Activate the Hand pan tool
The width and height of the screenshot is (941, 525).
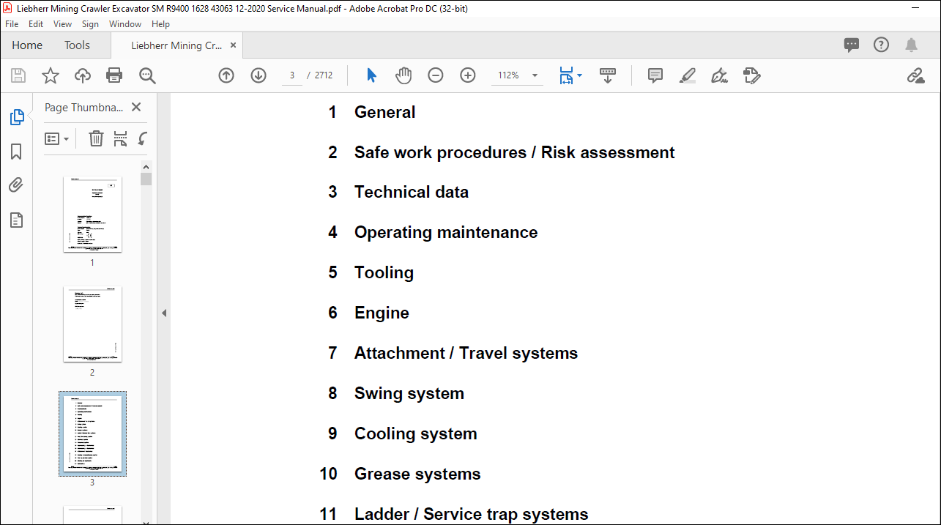(x=404, y=75)
